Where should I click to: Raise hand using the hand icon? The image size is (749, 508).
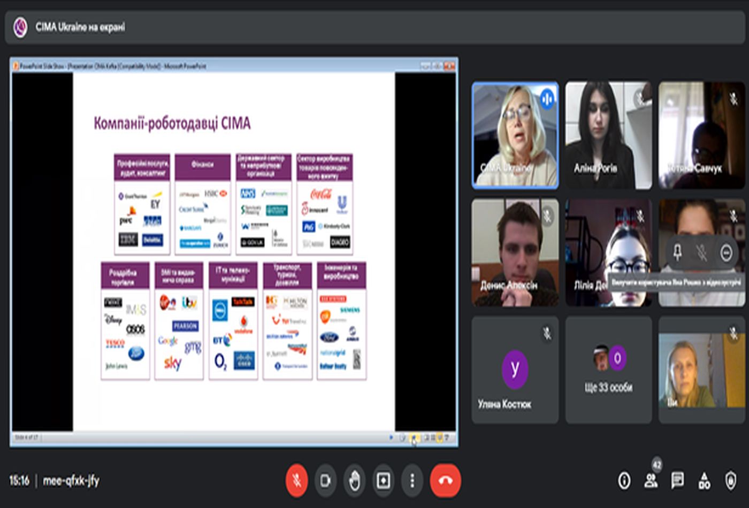(354, 481)
